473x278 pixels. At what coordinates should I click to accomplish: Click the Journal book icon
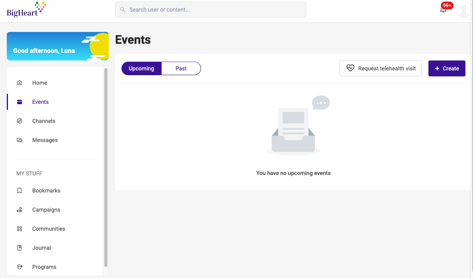[20, 248]
